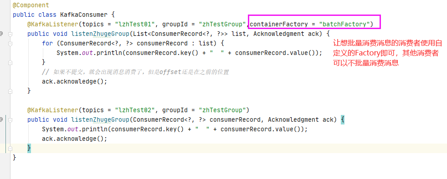Click fold end marker closing the first method
The height and width of the screenshot is (179, 447).
click(x=10, y=91)
